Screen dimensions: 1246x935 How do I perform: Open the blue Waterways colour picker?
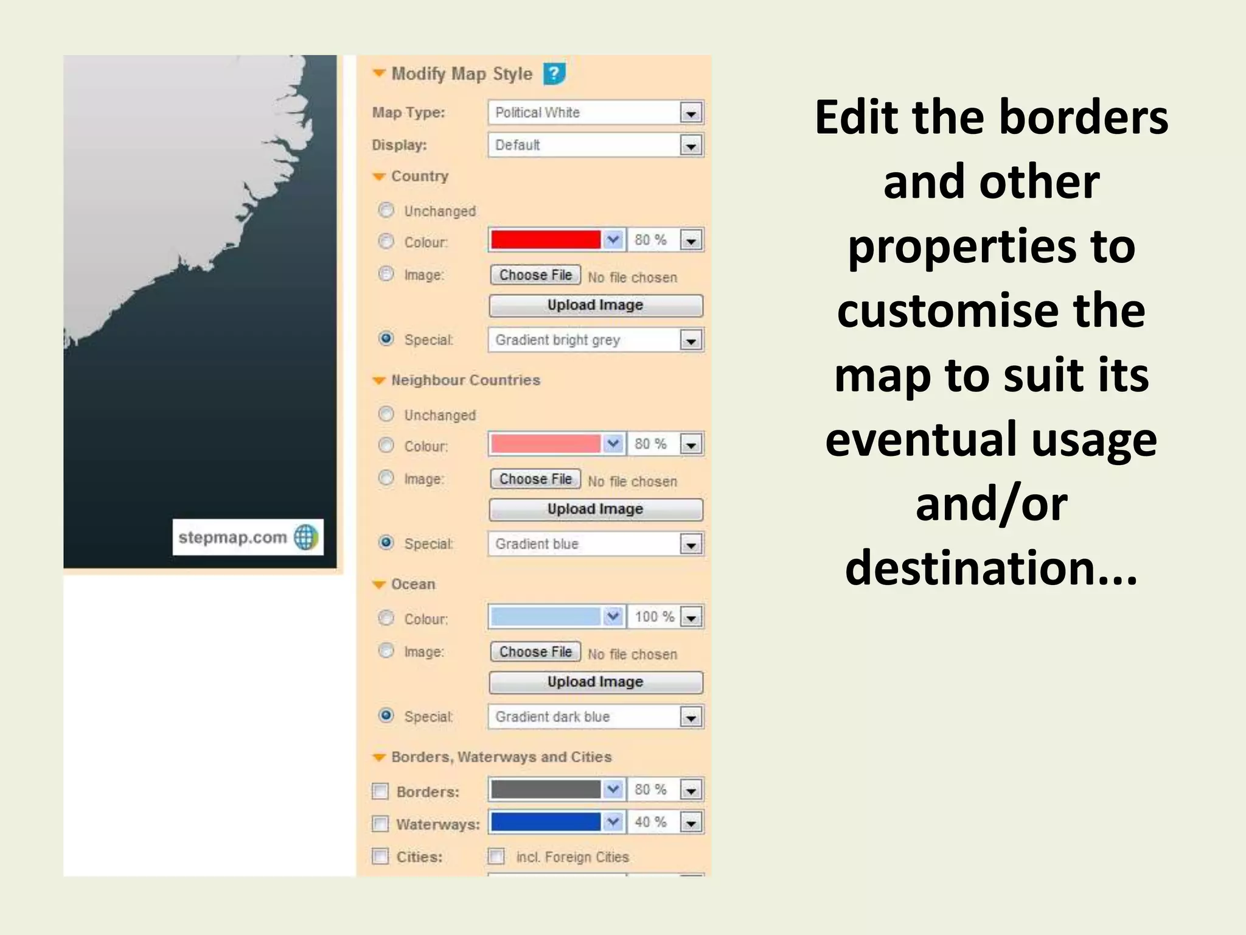pyautogui.click(x=556, y=822)
